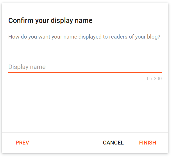Click the horizontal divider above the buttons
The width and height of the screenshot is (177, 157).
click(85, 132)
